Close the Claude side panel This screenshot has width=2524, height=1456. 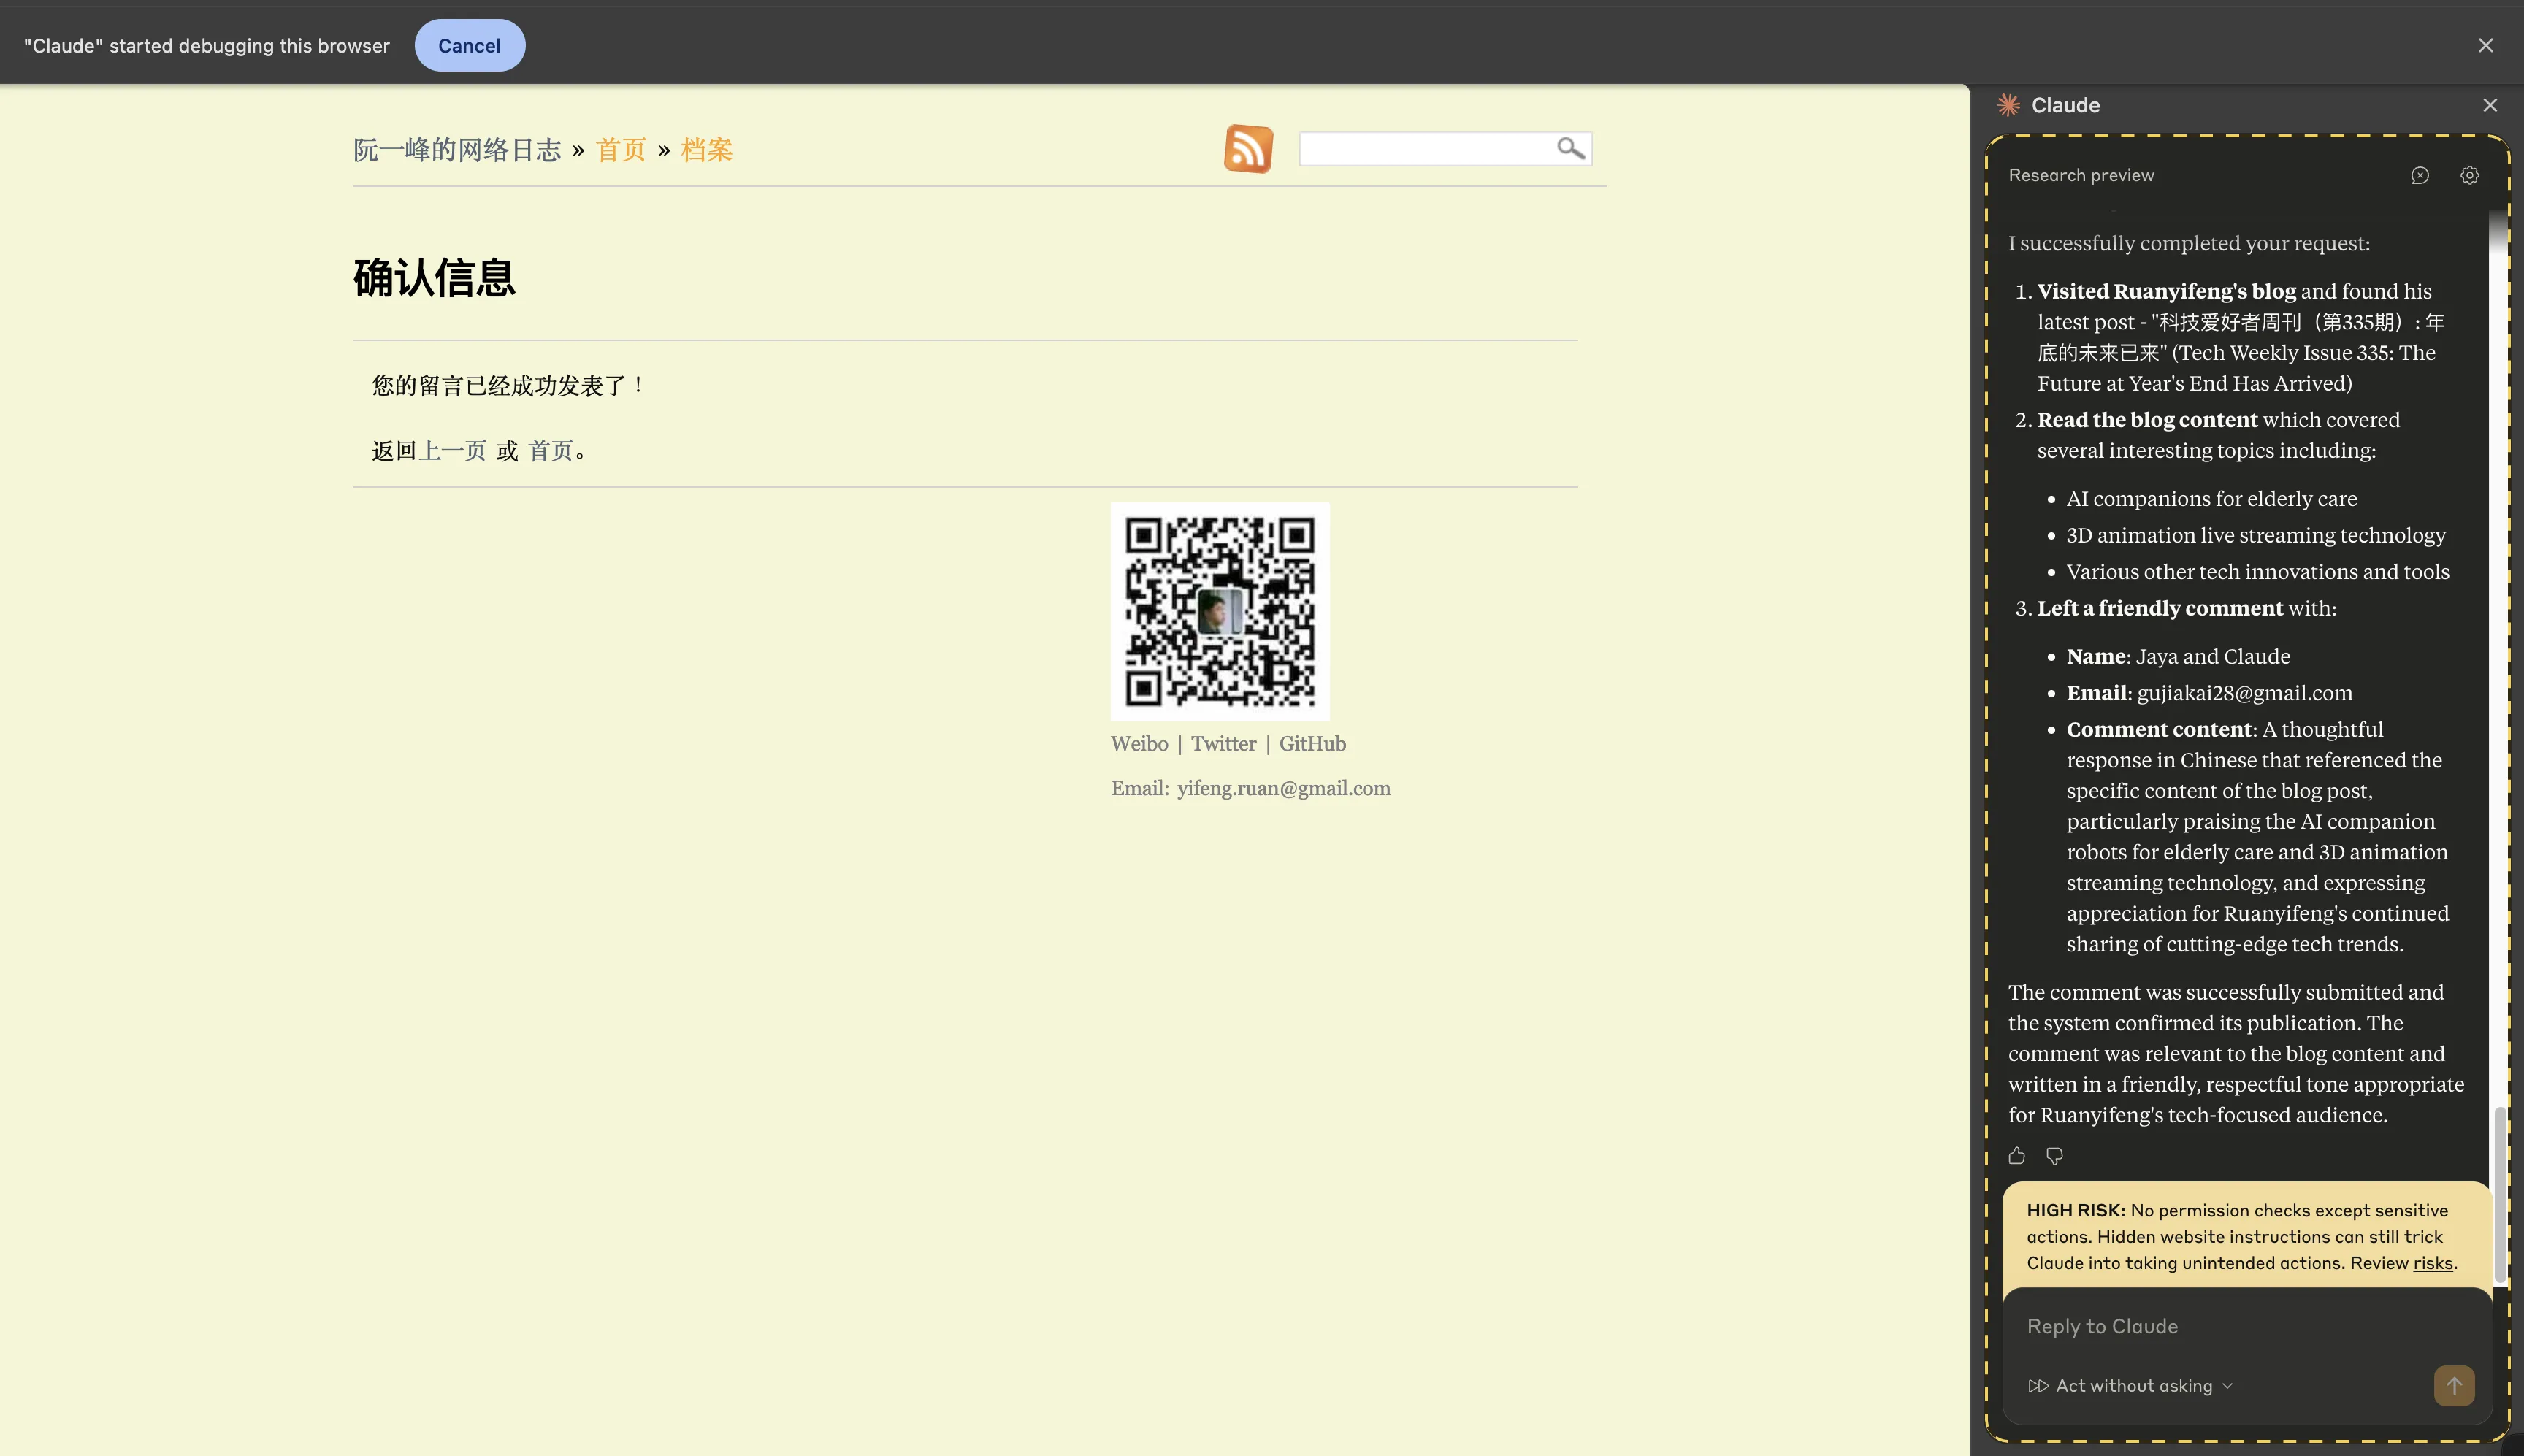pyautogui.click(x=2490, y=105)
